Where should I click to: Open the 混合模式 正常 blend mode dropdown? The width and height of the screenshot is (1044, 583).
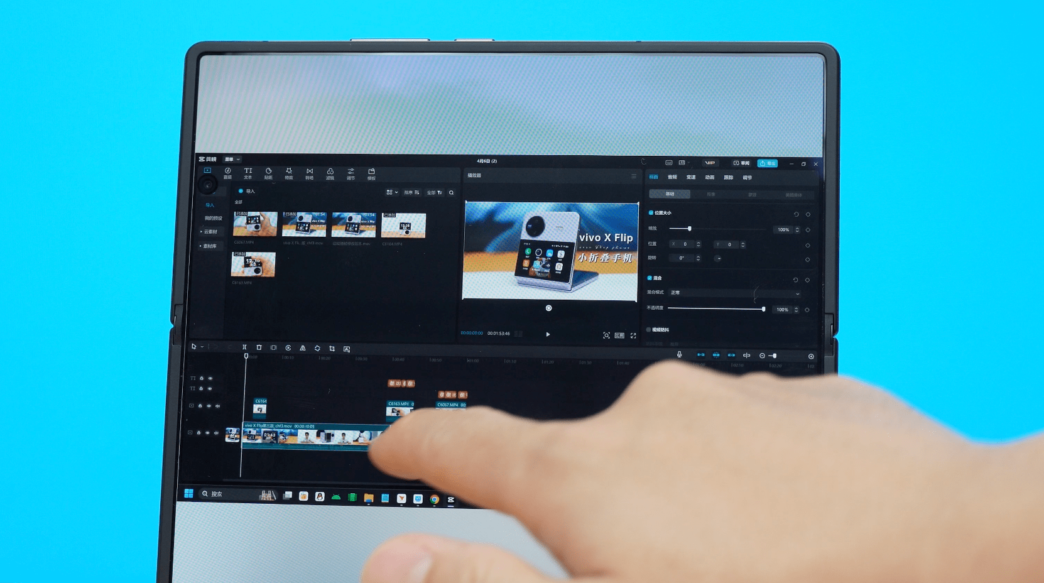[735, 293]
